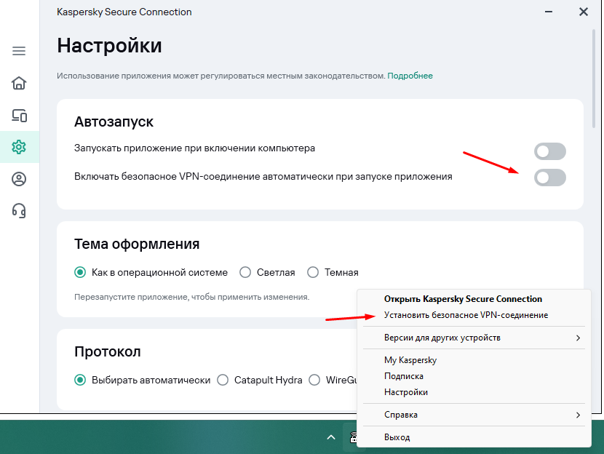Close the Kaspersky Secure Connection window

584,12
